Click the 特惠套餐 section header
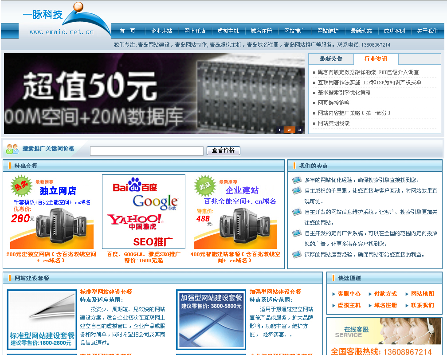 coord(26,166)
